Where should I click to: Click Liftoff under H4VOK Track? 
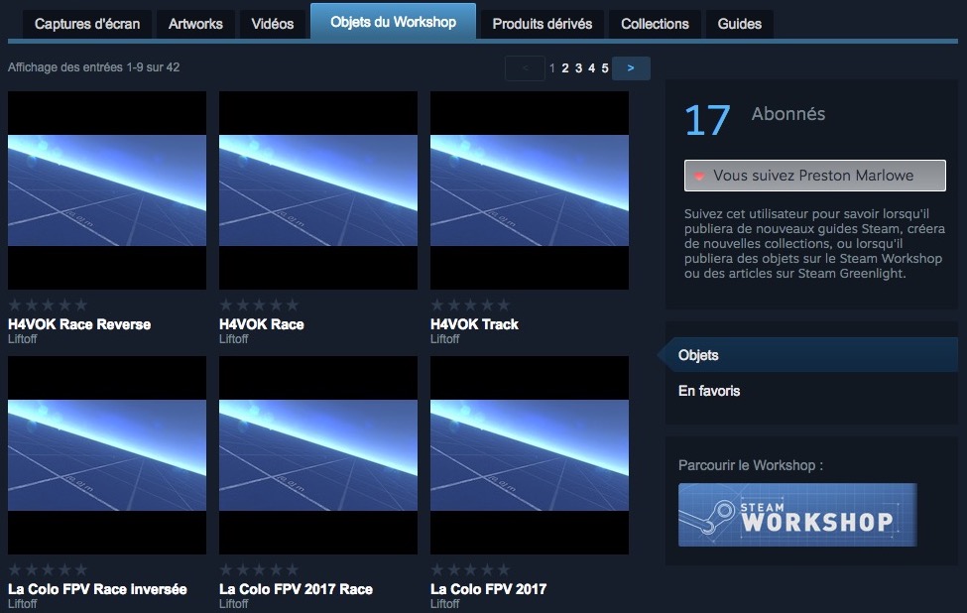445,339
